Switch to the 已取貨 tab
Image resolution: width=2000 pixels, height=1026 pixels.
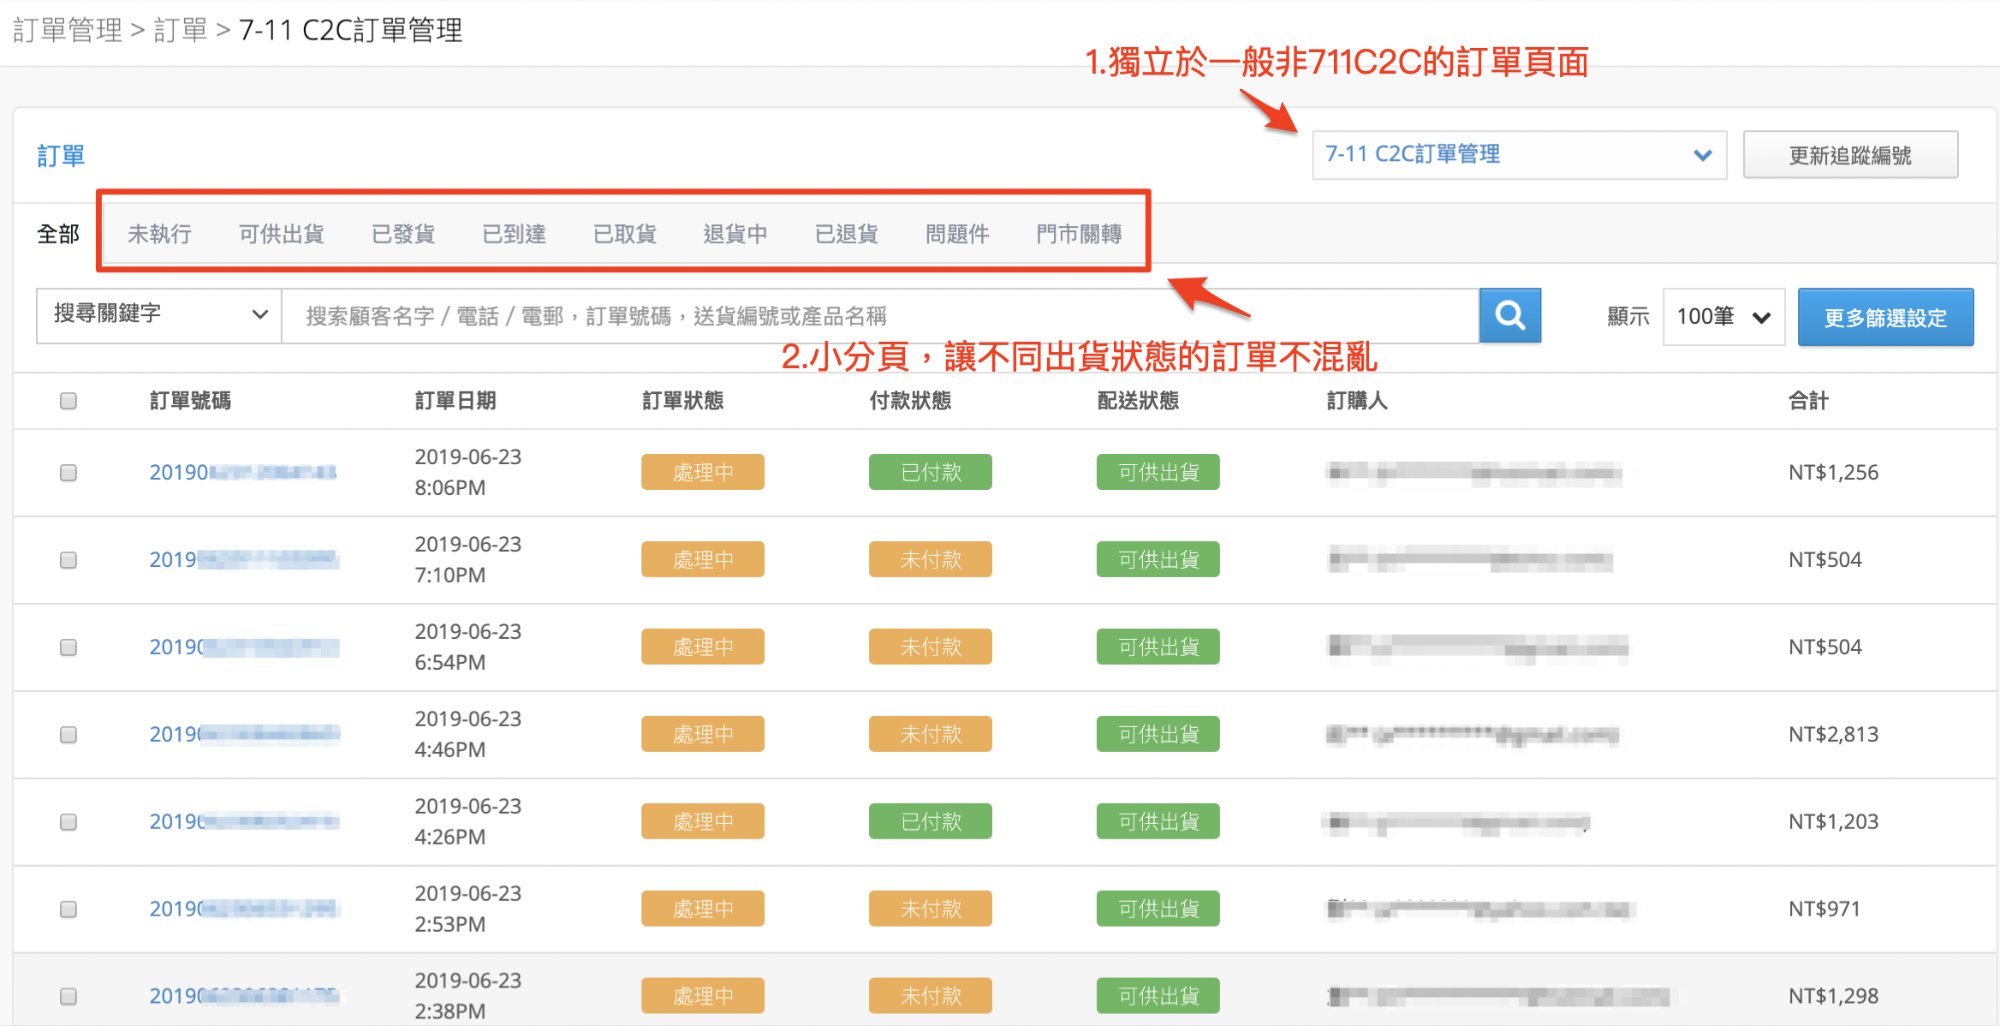point(625,234)
